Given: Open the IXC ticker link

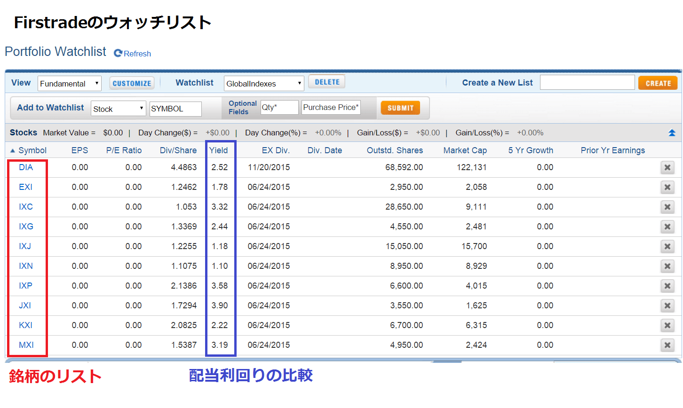Looking at the screenshot, I should [25, 207].
